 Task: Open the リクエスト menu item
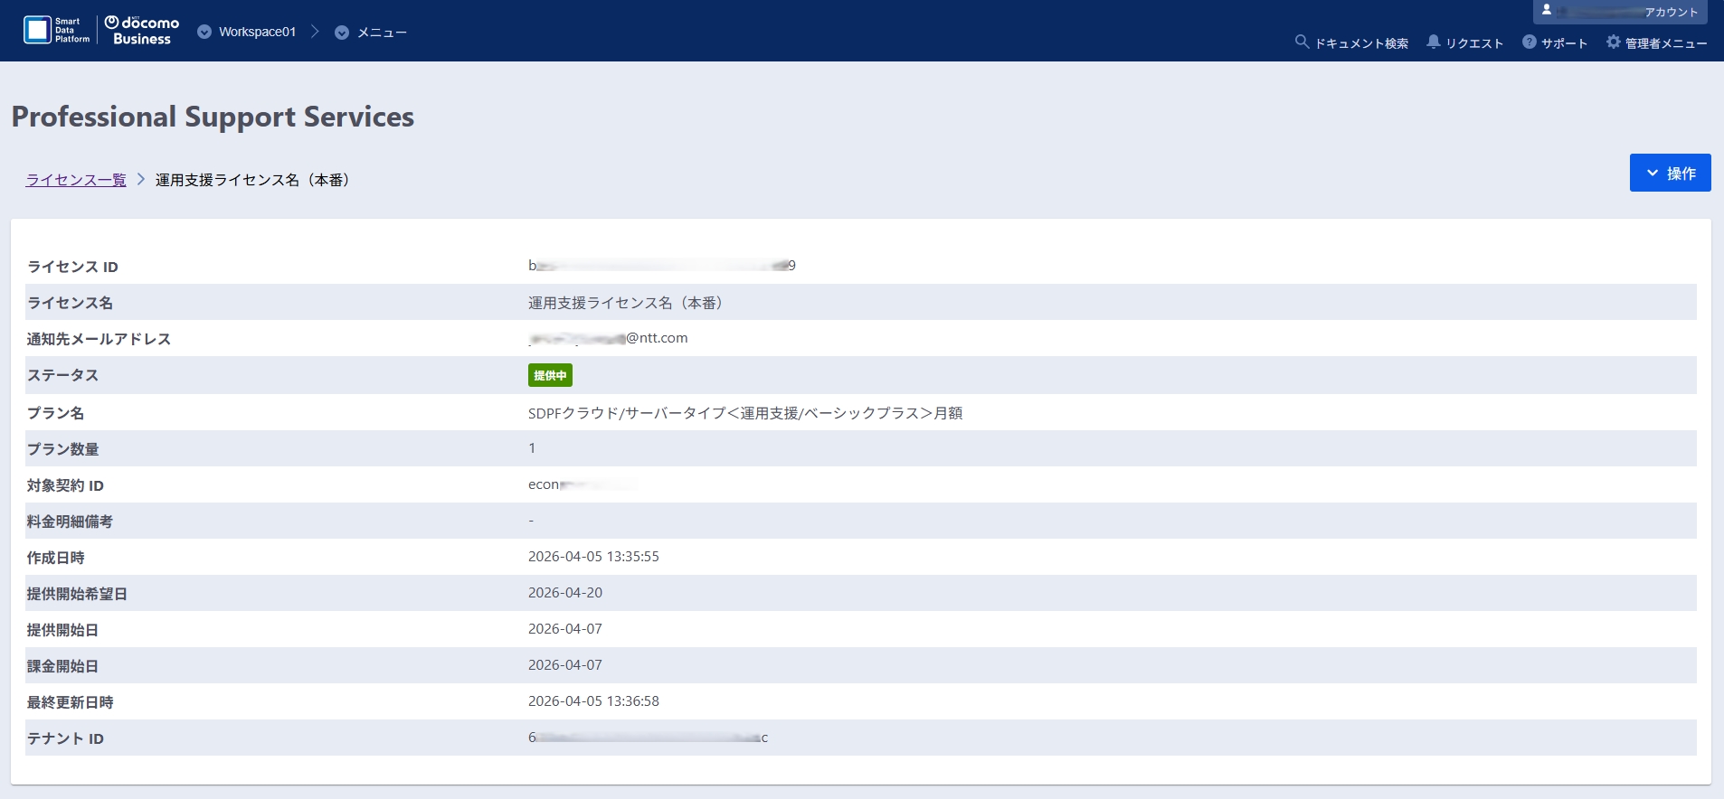point(1473,43)
